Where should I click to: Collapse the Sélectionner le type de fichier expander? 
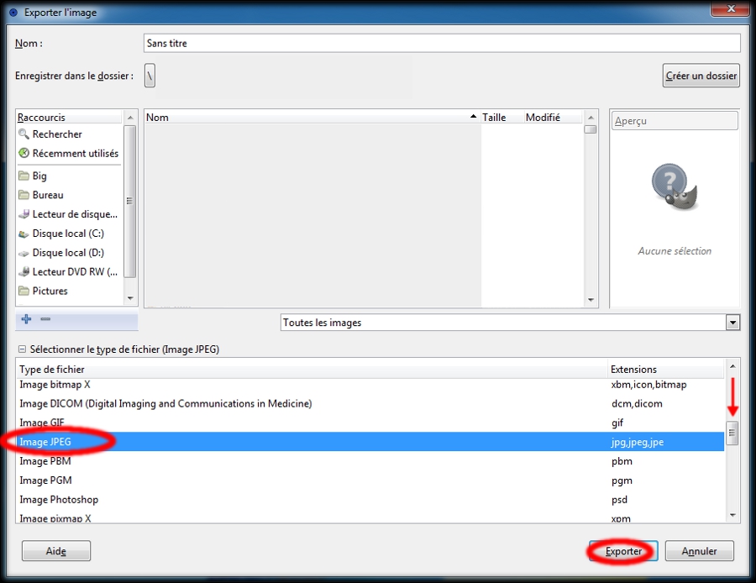pos(22,349)
